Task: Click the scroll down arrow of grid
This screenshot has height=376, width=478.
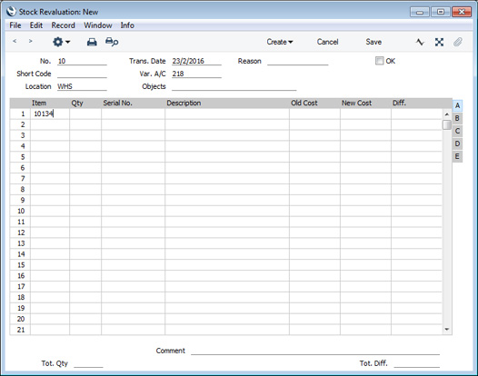Action: (x=447, y=329)
